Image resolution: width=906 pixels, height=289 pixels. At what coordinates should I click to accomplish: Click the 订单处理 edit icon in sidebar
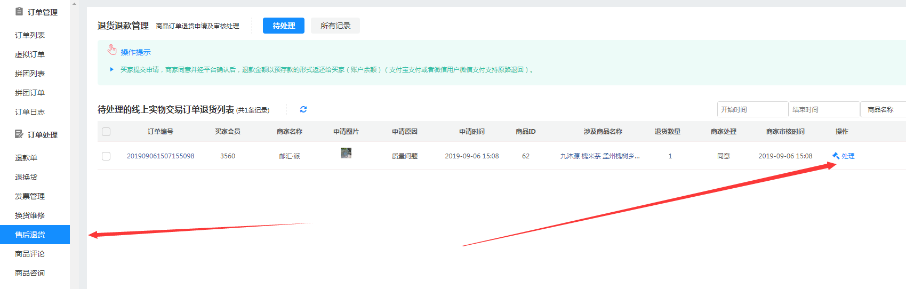[19, 134]
